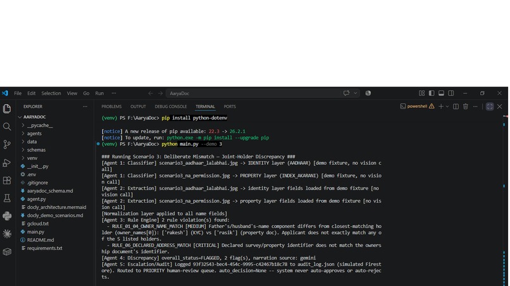Click the AaryaDoc command center search box
510x286 pixels.
[263, 93]
